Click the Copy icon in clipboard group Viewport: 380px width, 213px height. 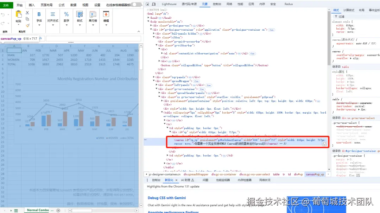(27, 19)
